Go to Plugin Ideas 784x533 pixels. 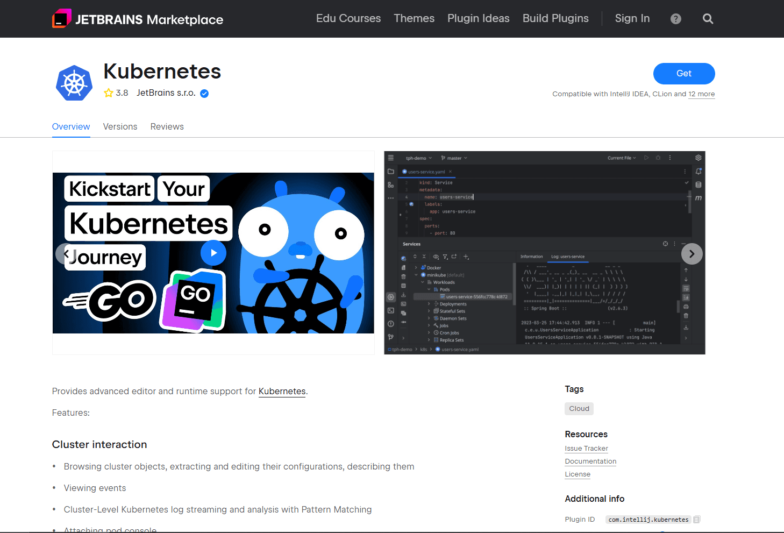479,18
